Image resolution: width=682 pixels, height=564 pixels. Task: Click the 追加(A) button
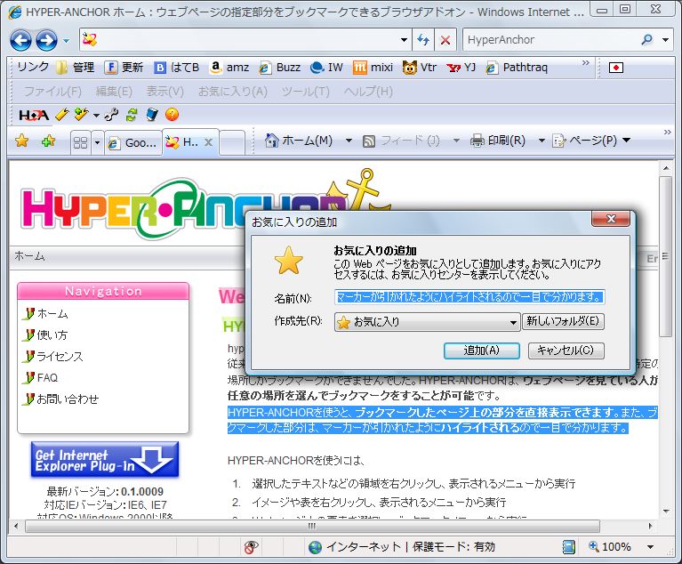click(481, 350)
